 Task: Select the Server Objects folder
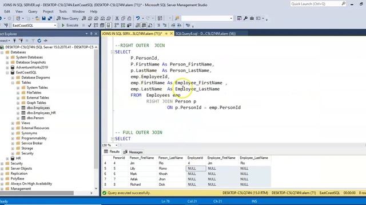pos(21,169)
